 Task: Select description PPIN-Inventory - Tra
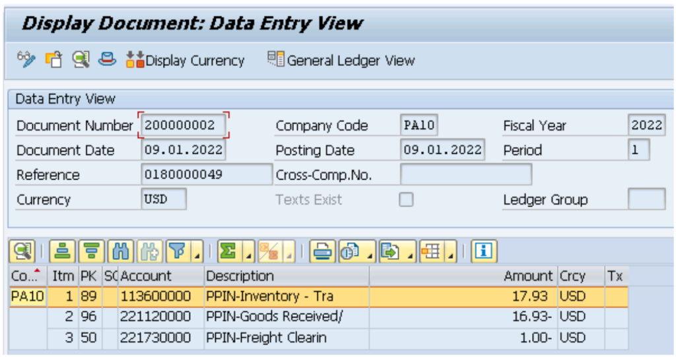coord(287,297)
